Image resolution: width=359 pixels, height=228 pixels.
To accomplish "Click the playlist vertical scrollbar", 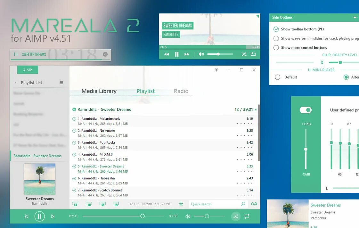I will click(259, 133).
